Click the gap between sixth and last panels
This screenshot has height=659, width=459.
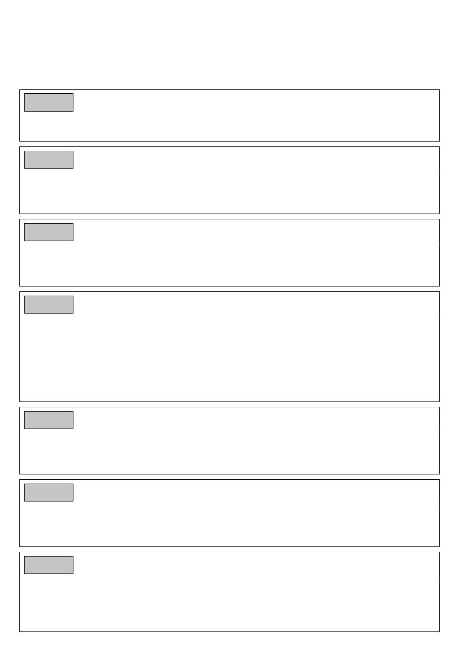point(229,549)
